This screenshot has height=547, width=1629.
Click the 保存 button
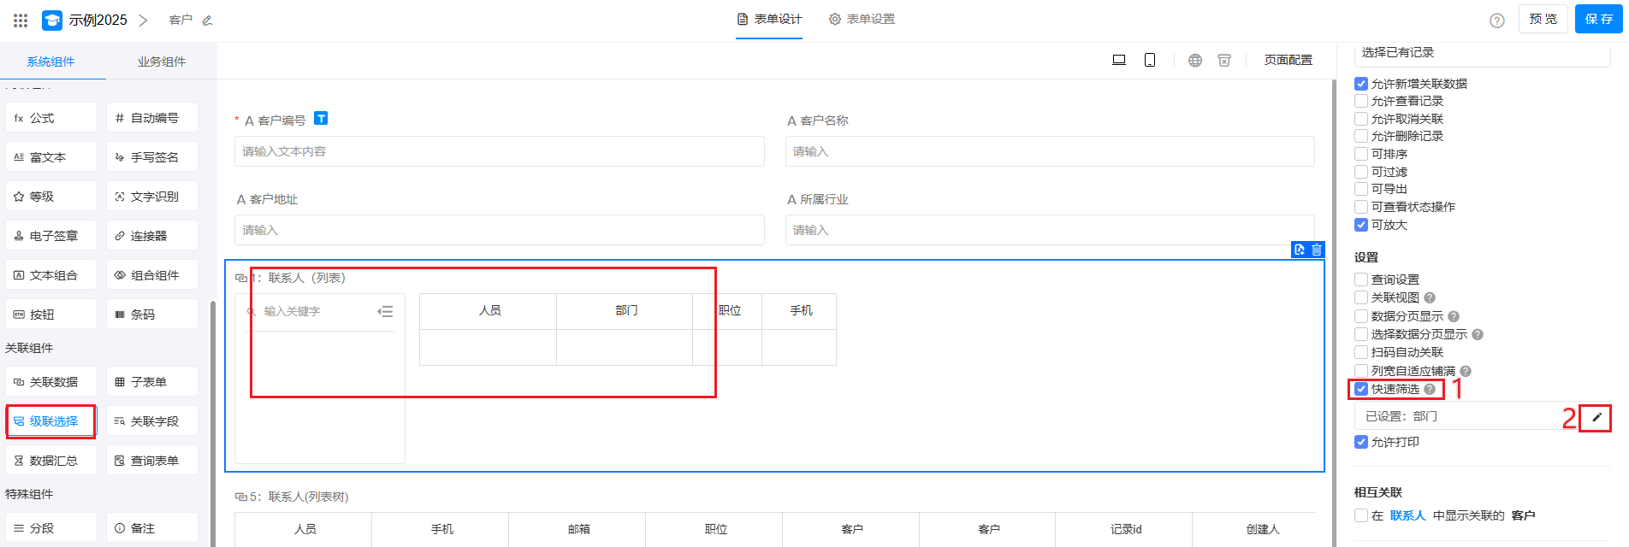pyautogui.click(x=1598, y=19)
